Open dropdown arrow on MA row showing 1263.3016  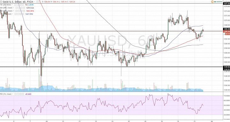13,11
